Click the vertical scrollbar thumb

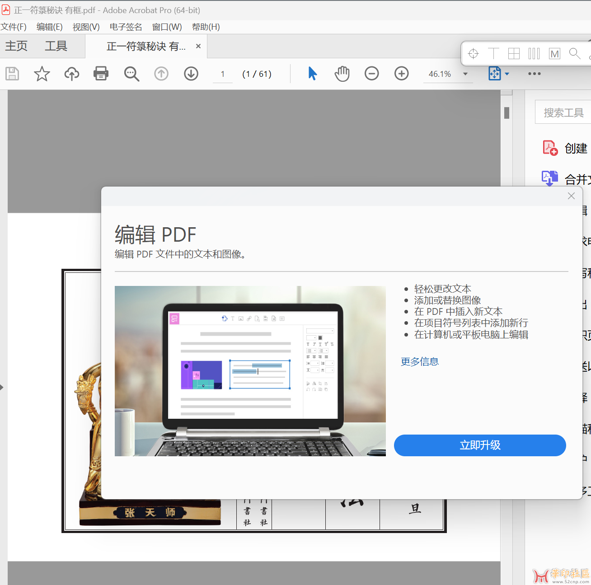(507, 112)
